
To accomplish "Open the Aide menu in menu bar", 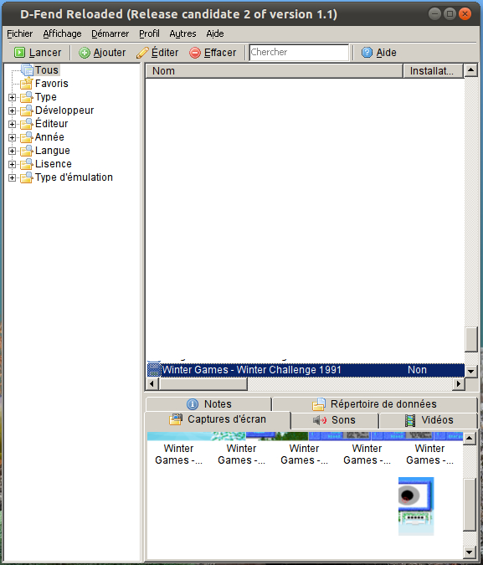I will (x=215, y=33).
